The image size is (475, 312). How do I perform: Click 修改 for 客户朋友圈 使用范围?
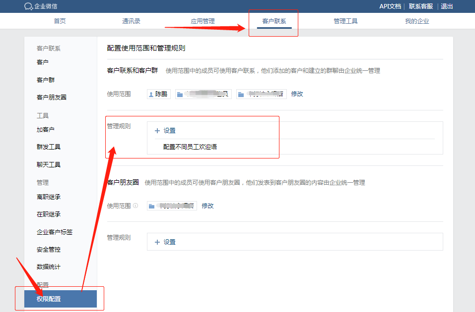(x=207, y=206)
